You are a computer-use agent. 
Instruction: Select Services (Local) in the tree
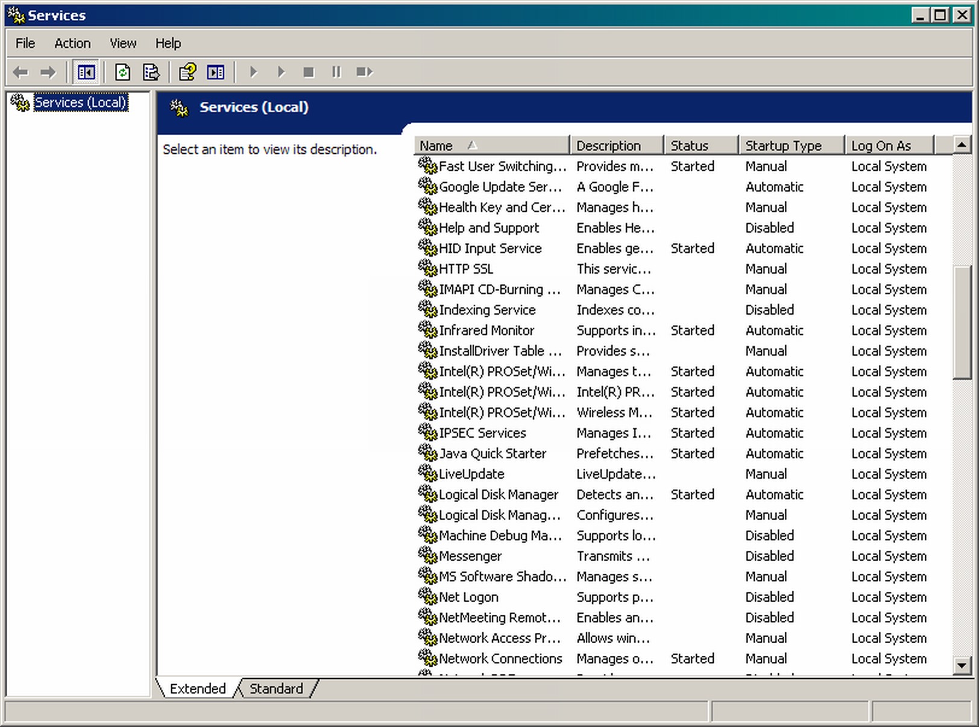coord(80,102)
